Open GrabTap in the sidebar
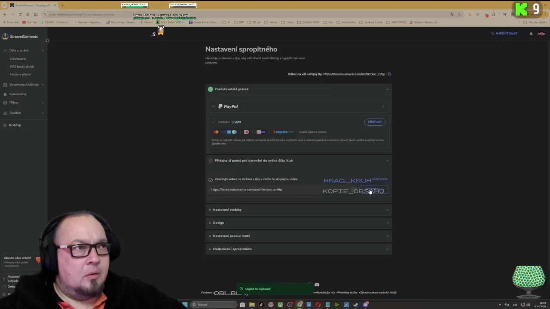550x309 pixels. pos(15,125)
